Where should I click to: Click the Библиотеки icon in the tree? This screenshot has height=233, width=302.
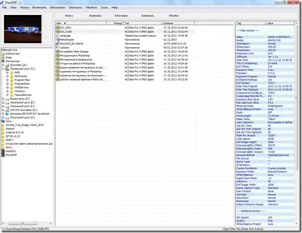click(3, 53)
